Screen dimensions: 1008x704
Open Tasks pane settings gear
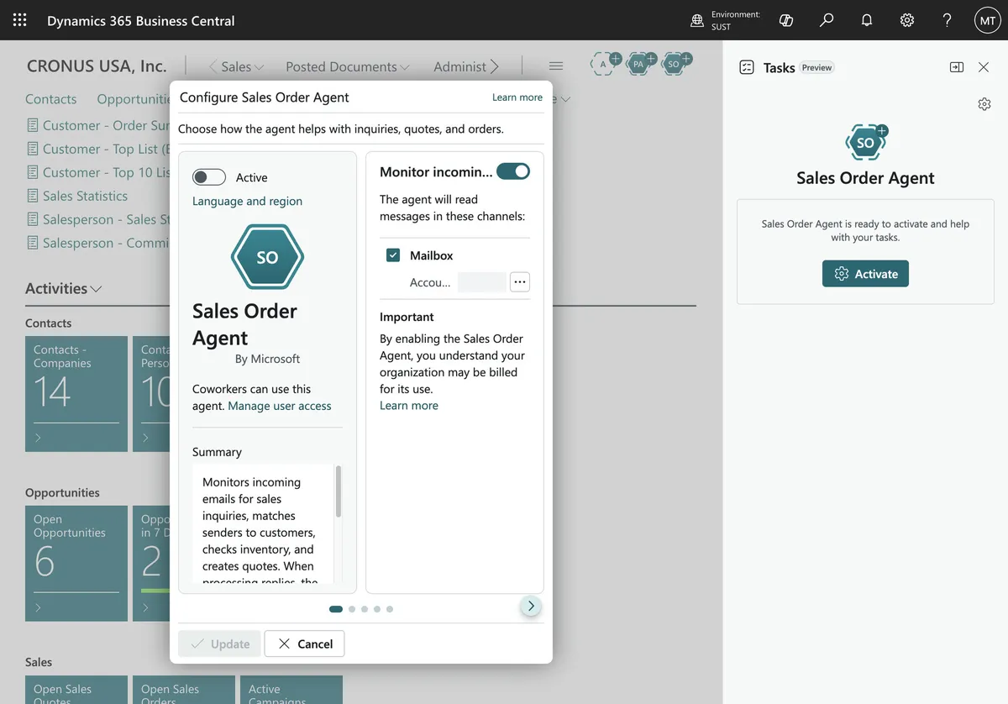984,104
